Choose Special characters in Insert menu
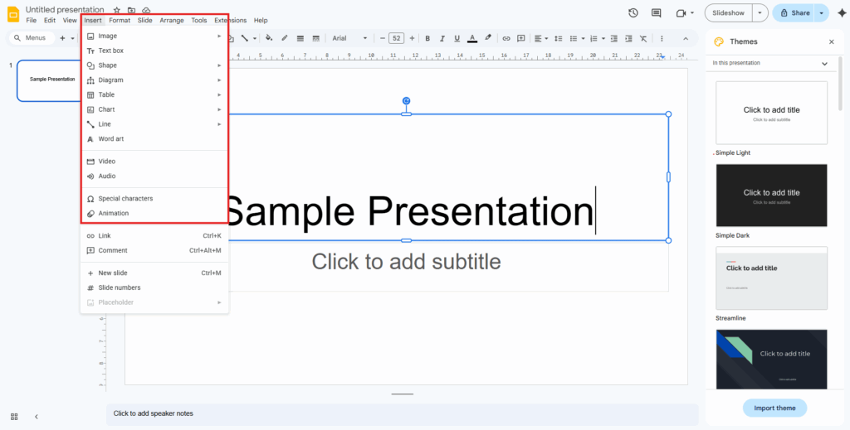Screen dimensions: 850x430 125,199
